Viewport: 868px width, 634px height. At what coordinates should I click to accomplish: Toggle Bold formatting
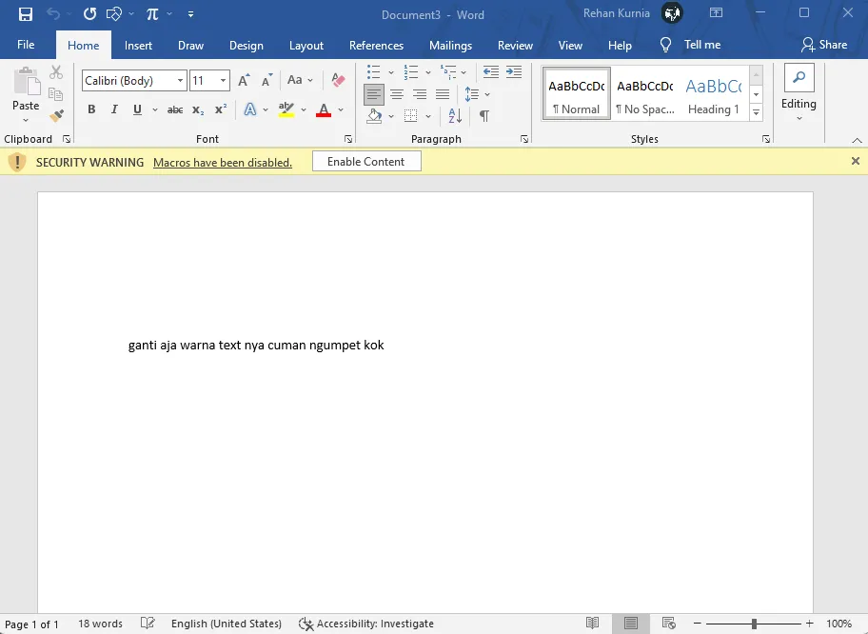click(x=91, y=109)
